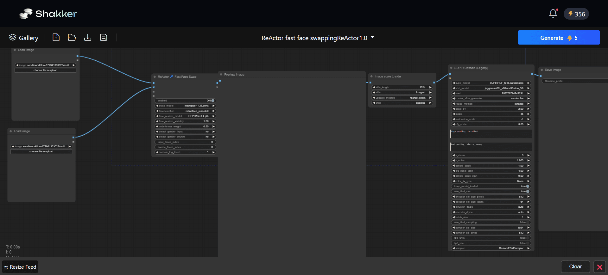Increase s_churn with its right arrow
This screenshot has width=608, height=275.
click(529, 155)
